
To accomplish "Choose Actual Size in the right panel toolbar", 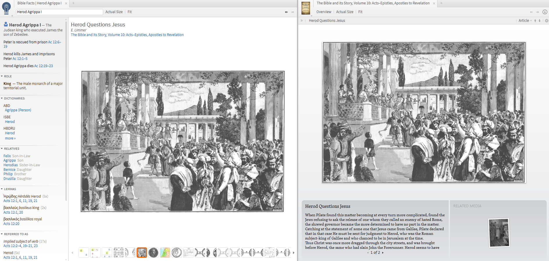I will [x=345, y=12].
